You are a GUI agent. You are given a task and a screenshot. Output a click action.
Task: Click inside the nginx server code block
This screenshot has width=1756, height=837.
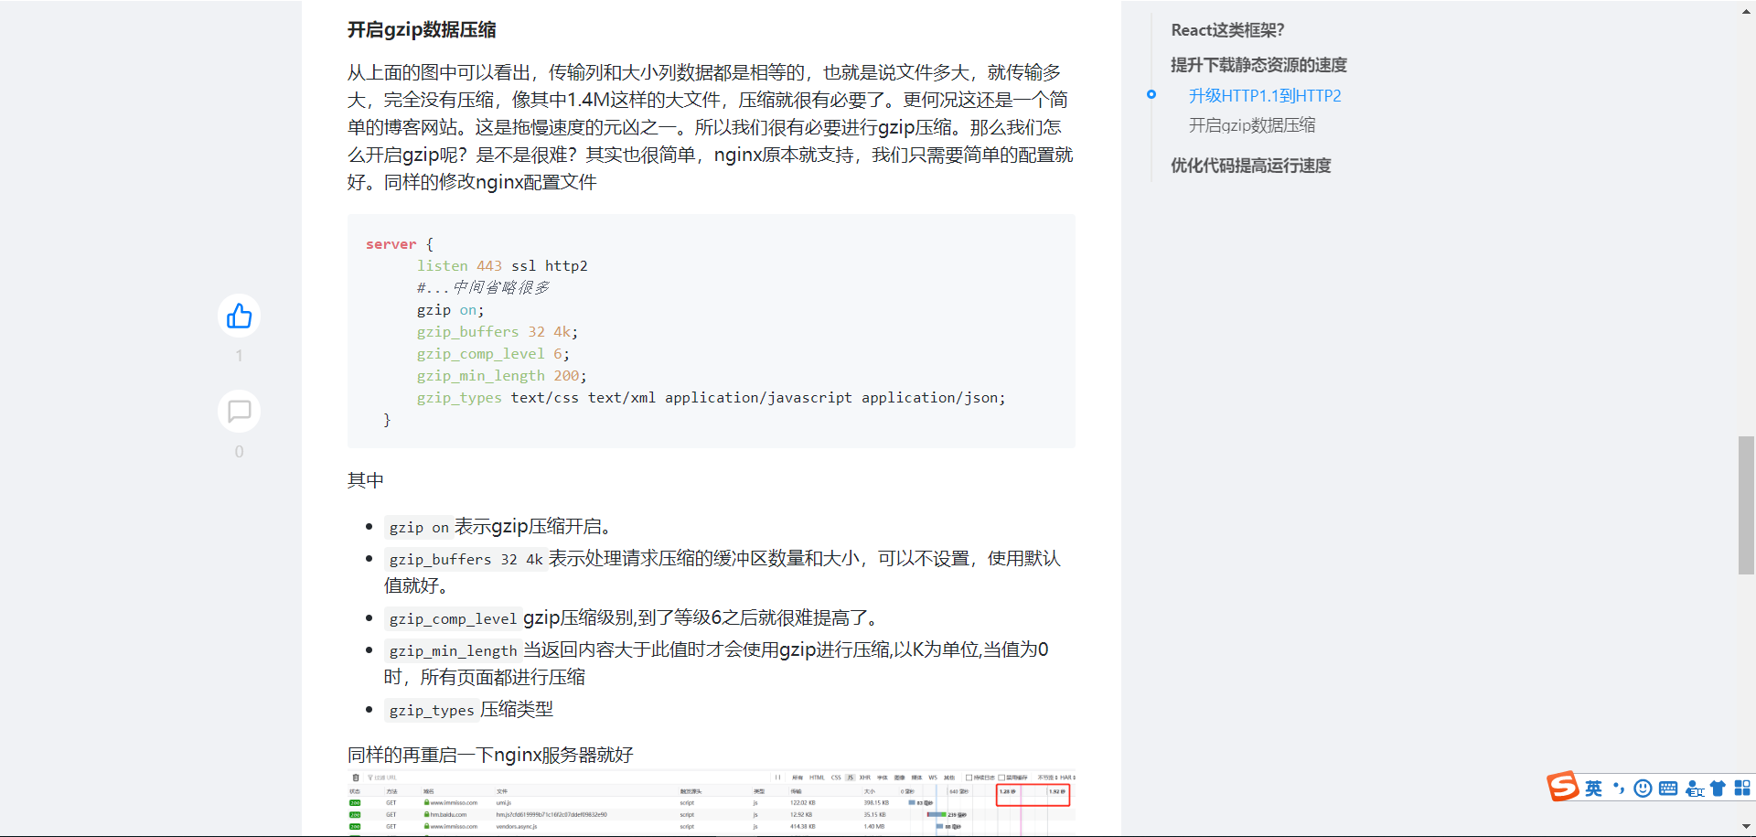[x=711, y=331]
